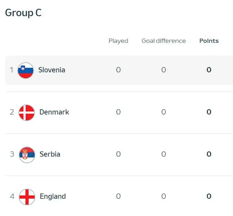Click the England flag icon
The image size is (233, 216).
tap(27, 197)
